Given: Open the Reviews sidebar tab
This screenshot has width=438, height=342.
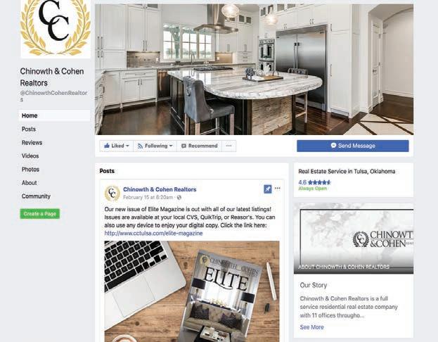Looking at the screenshot, I should [x=32, y=143].
